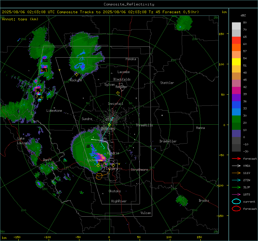Click the orange 111V track arrow in the legend
This screenshot has width=258, height=241.
point(236,173)
